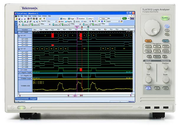This screenshot has height=126, width=180.
Task: Open the middle Cursor 2 dropdown
Action: 66,25
